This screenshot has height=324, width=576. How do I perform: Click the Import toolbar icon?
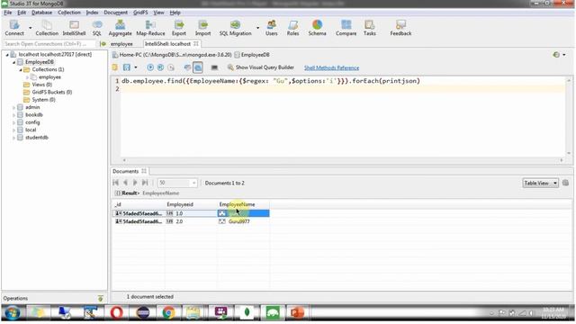tap(202, 28)
